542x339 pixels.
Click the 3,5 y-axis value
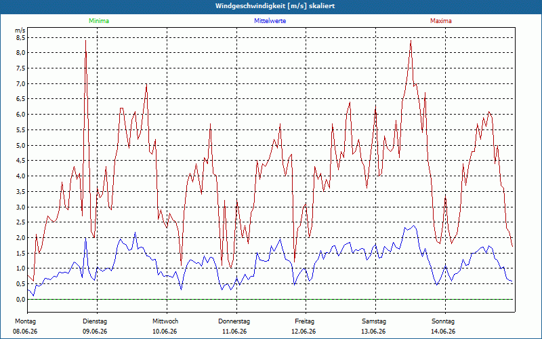(21, 191)
